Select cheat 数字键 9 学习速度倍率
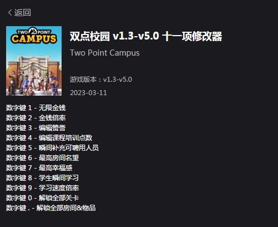 pos(42,188)
